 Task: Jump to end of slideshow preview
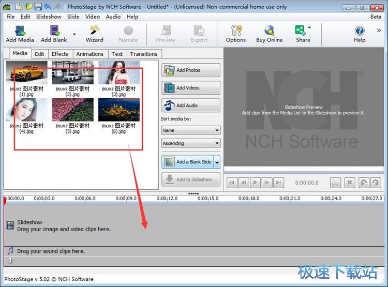point(279,183)
